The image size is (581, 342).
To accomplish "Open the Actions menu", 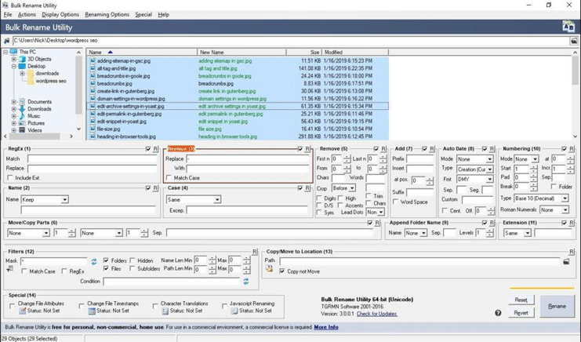I will click(27, 14).
